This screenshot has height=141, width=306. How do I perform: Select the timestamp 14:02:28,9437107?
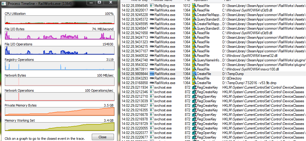pos(135,51)
